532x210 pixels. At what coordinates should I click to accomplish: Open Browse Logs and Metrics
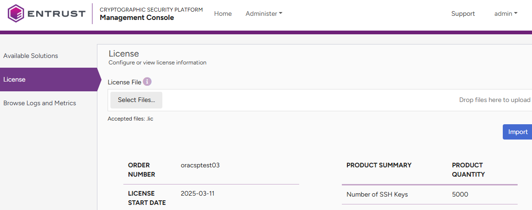tap(39, 103)
